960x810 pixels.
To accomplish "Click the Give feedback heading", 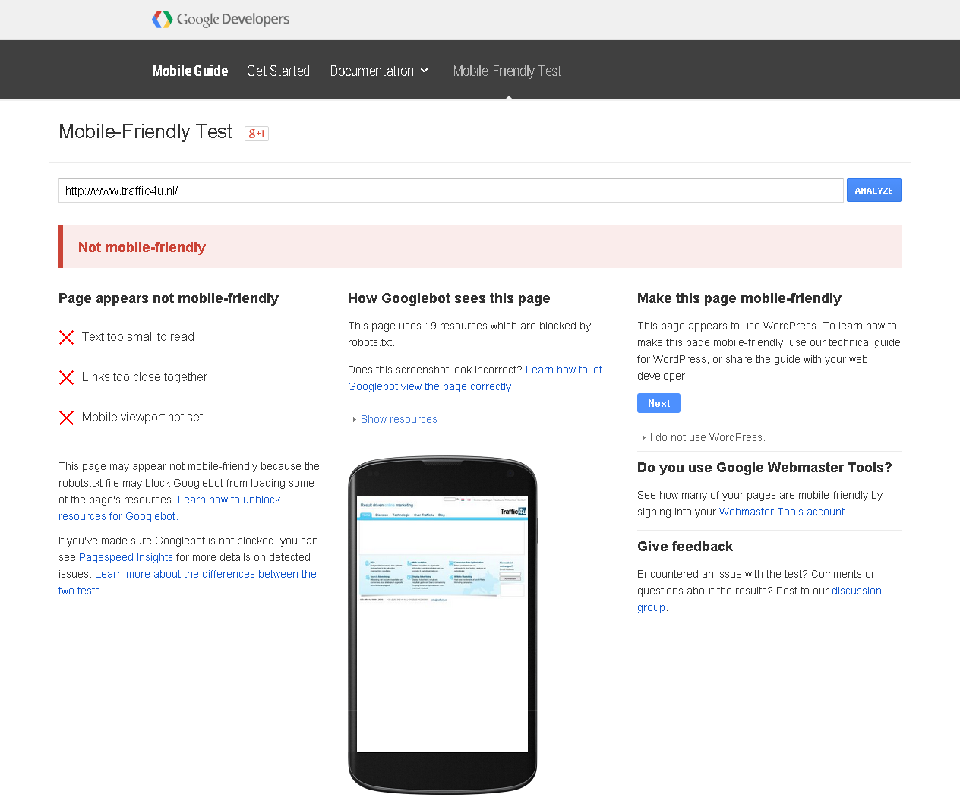I will pos(685,547).
